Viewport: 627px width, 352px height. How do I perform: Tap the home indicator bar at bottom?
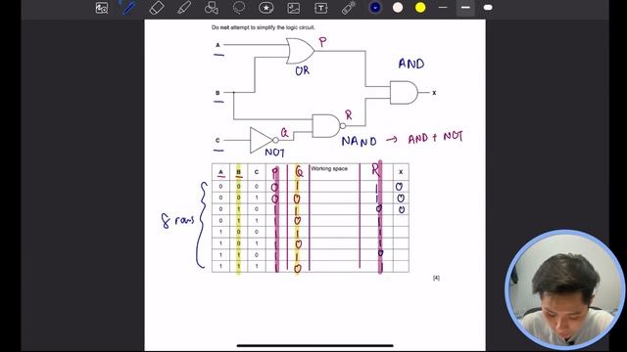point(315,345)
